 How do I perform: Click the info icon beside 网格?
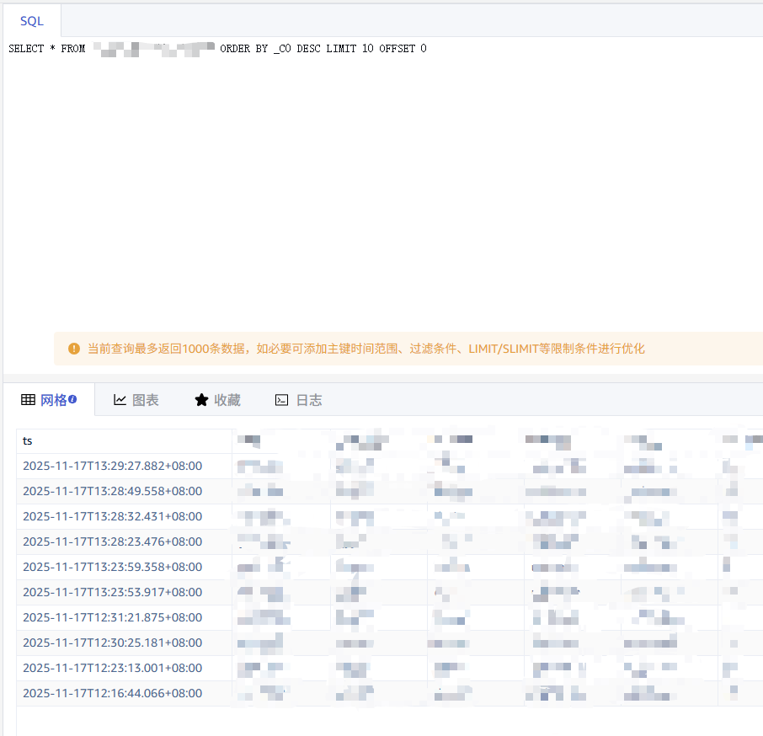(x=72, y=399)
